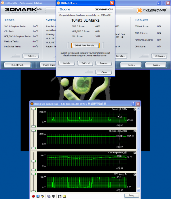This screenshot has width=171, height=199.
Task: Pause hardware monitoring with the pause icon
Action: [38, 196]
